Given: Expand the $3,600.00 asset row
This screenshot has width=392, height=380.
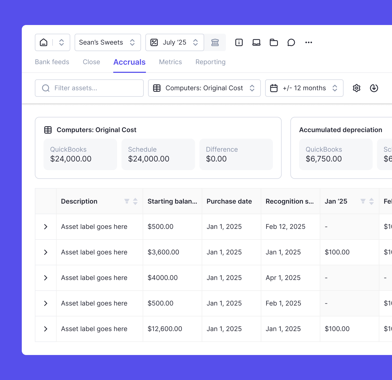Looking at the screenshot, I should tap(46, 252).
